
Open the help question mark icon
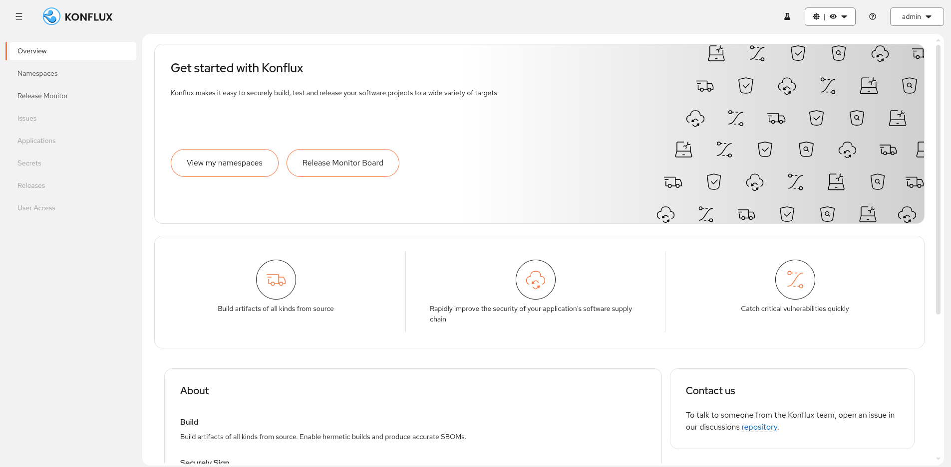click(x=873, y=16)
